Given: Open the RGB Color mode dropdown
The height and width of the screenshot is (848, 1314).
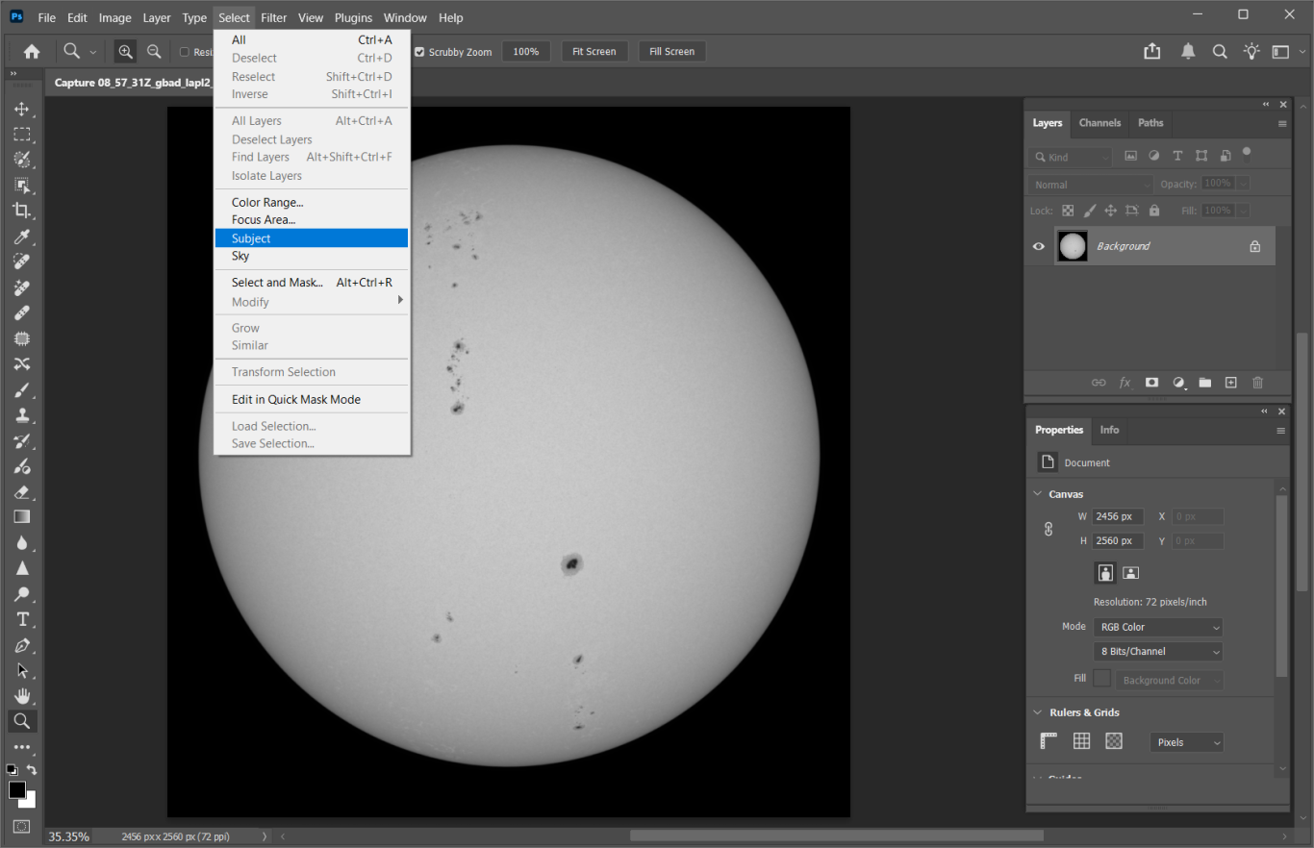Looking at the screenshot, I should [x=1158, y=627].
